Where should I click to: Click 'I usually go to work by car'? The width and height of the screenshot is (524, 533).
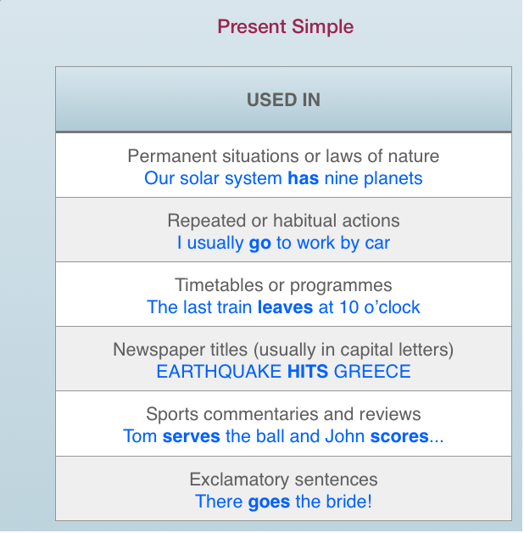tap(283, 243)
